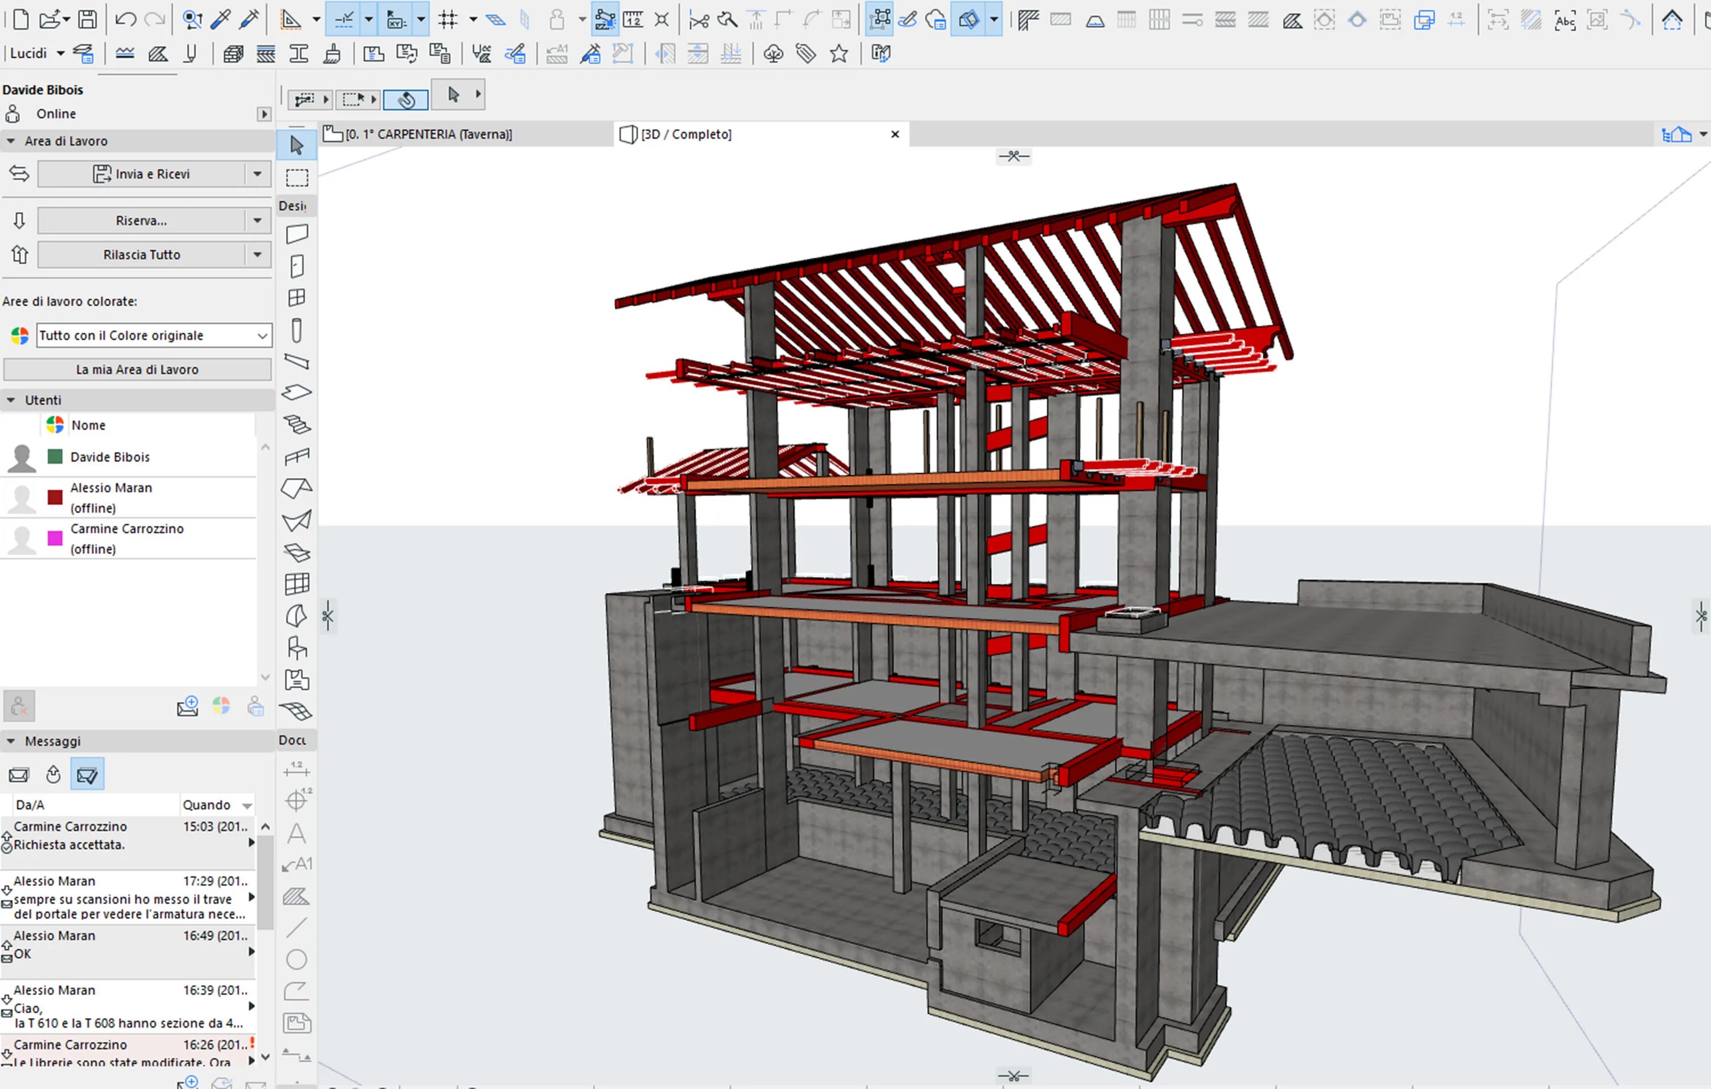This screenshot has height=1089, width=1711.
Task: Click the Rilascia Tutto button
Action: 141,254
